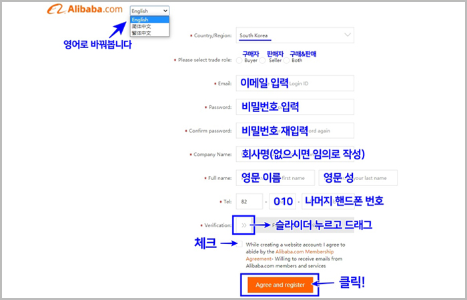Click the Tel phone number field
The width and height of the screenshot is (467, 300).
(328, 201)
